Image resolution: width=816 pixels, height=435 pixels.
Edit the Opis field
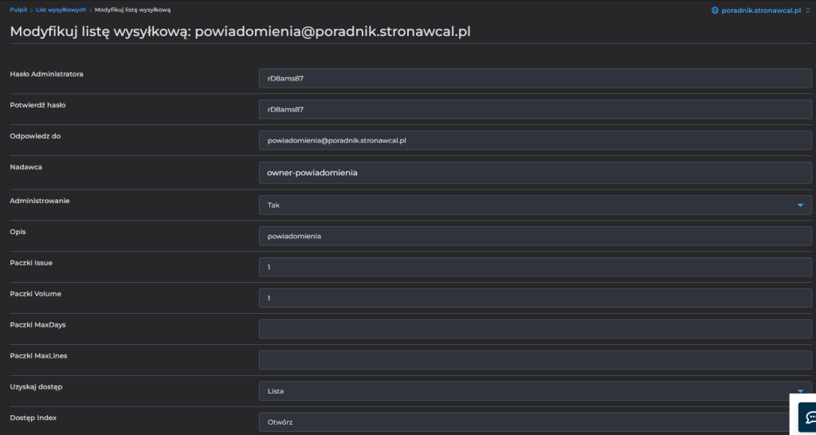535,236
